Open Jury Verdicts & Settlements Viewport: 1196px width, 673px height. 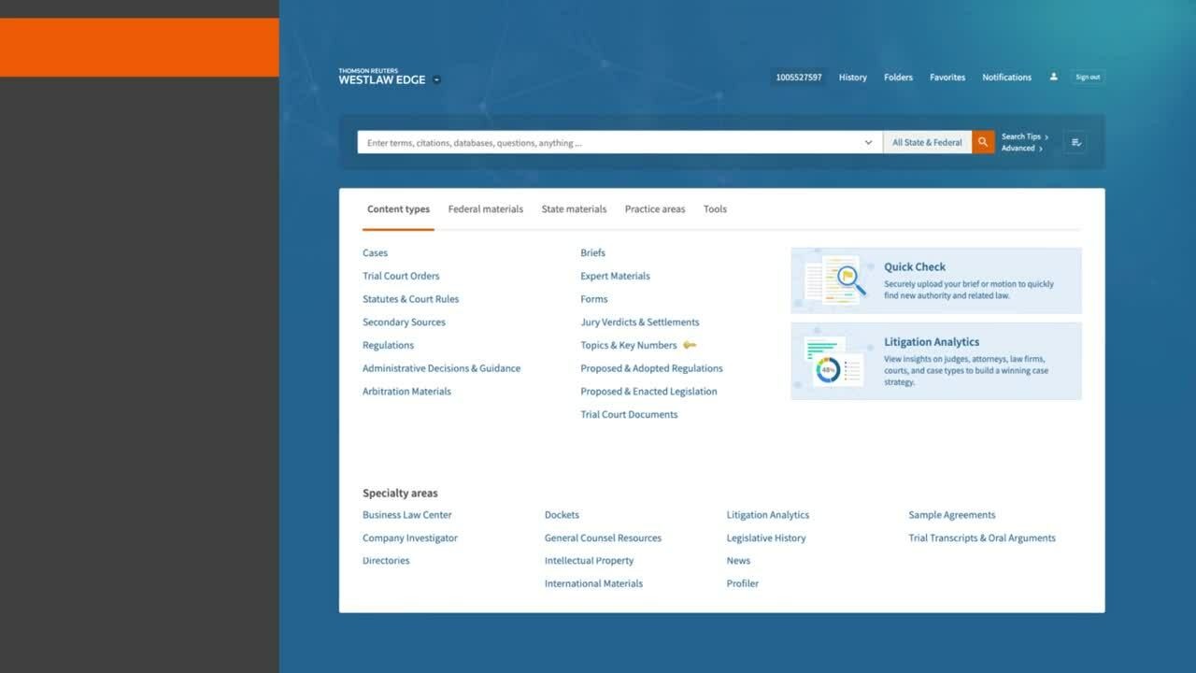click(639, 322)
